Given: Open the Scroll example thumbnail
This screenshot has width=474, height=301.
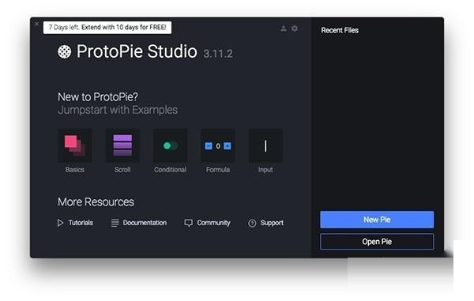Looking at the screenshot, I should click(122, 146).
